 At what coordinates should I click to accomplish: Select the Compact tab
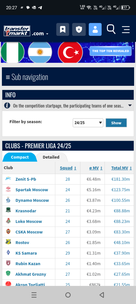pyautogui.click(x=20, y=157)
